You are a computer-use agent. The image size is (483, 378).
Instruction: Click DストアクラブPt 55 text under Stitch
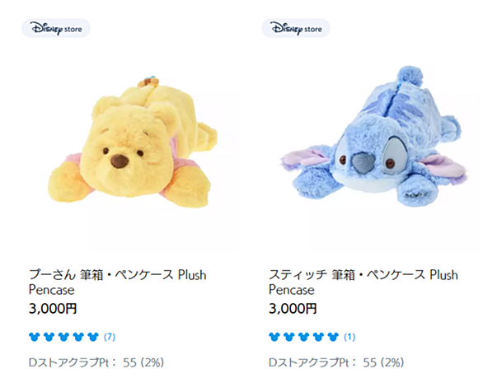pos(336,362)
